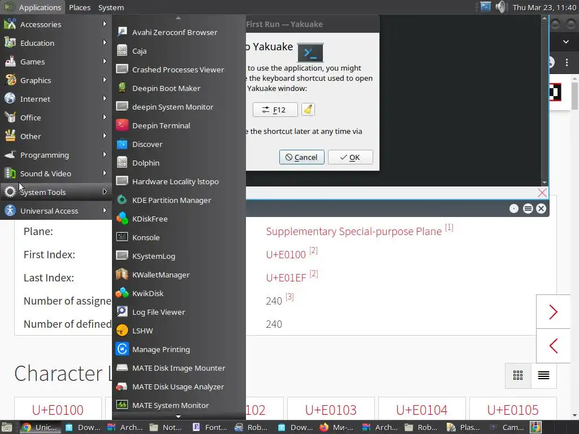Expand the Graphics category
The width and height of the screenshot is (579, 434).
coord(56,80)
